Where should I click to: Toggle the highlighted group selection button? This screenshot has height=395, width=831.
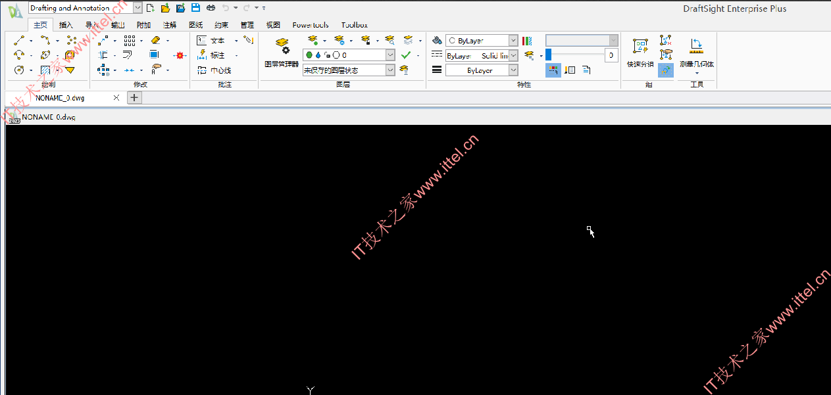click(x=666, y=70)
